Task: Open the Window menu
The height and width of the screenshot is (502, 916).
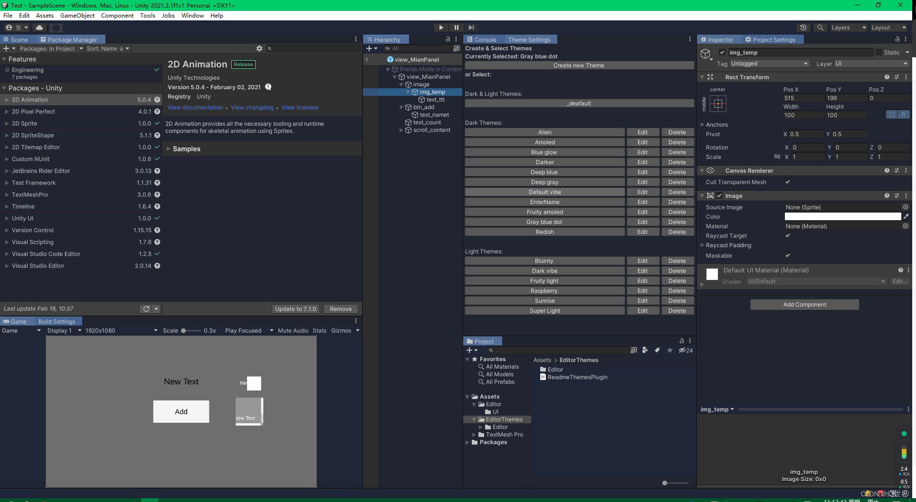Action: point(192,16)
